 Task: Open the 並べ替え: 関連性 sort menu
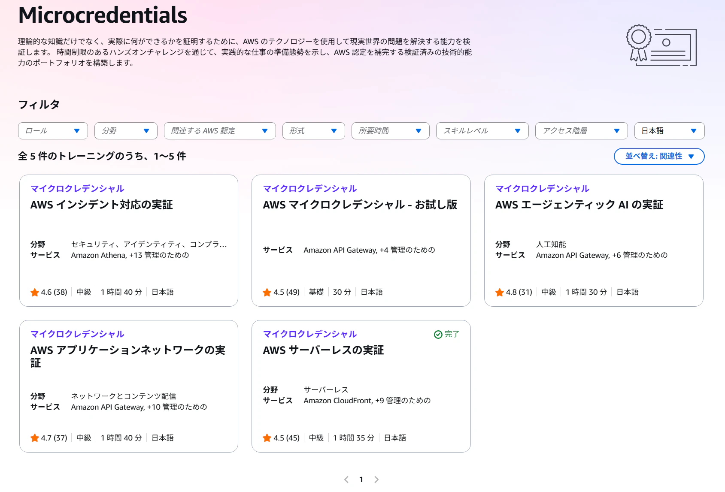coord(659,156)
